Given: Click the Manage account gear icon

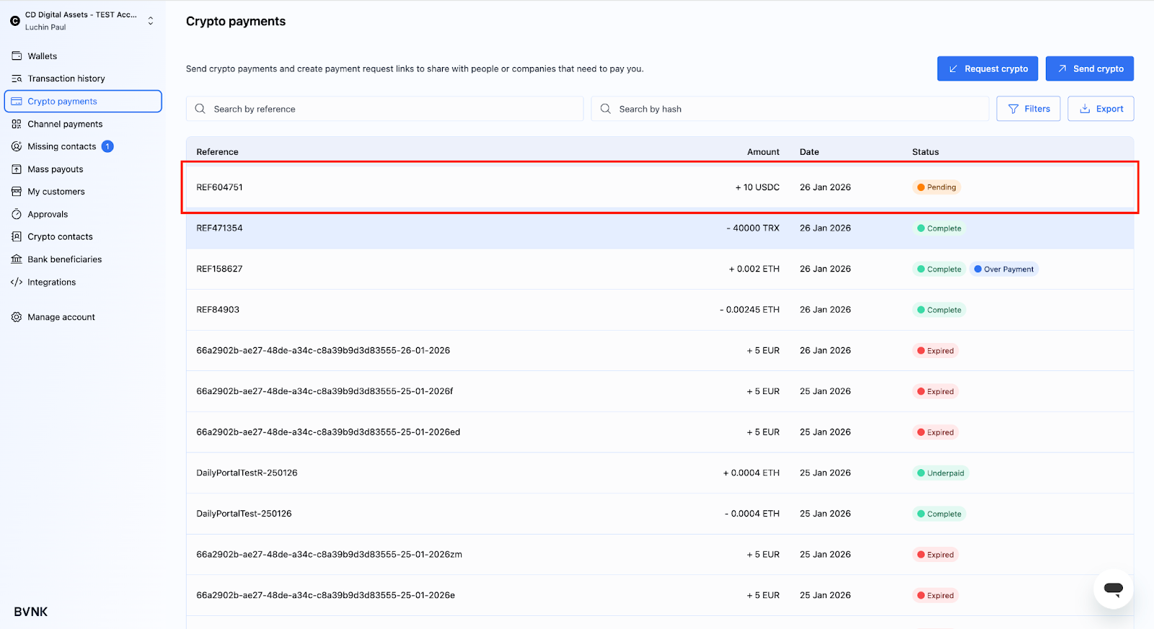Looking at the screenshot, I should click(17, 317).
